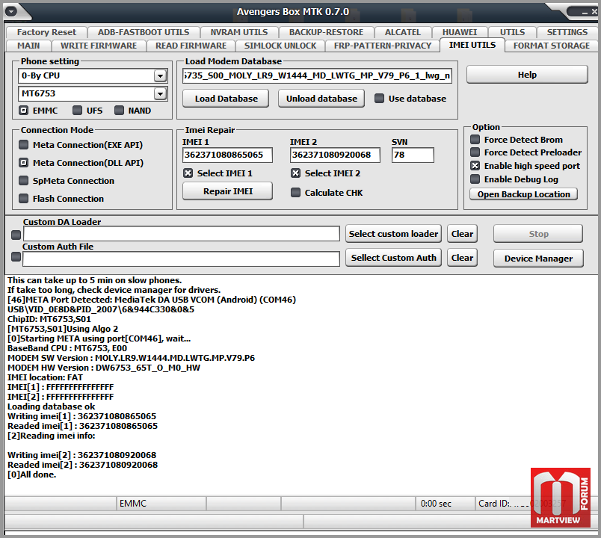Toggle the Select IMEI 1 checkbox
601x538 pixels.
pos(188,173)
